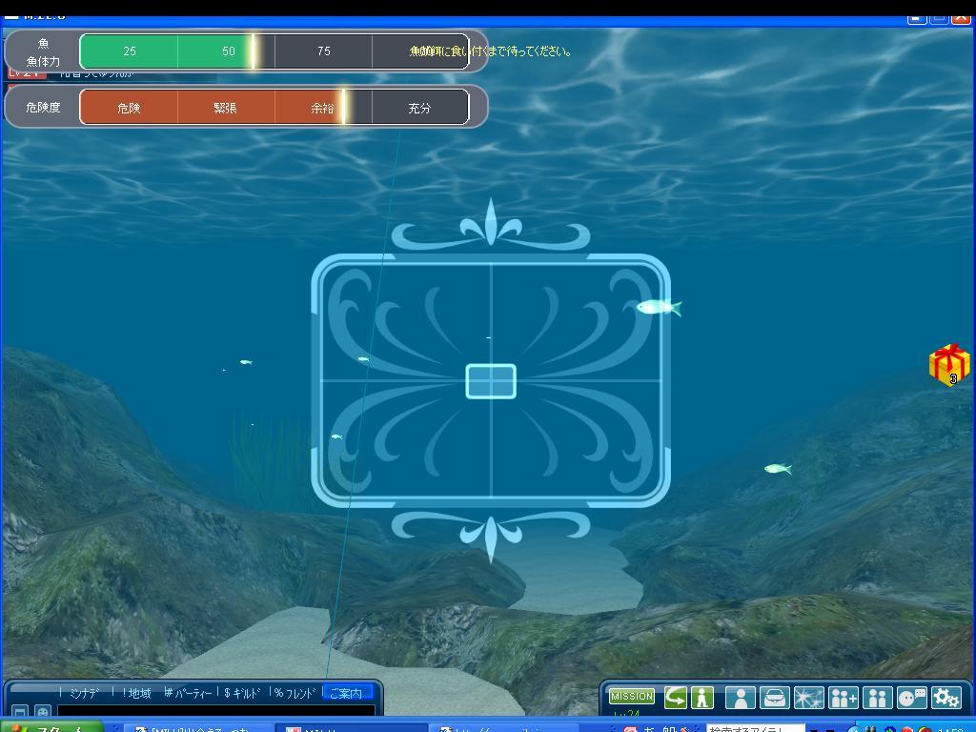The image size is (976, 732).
Task: Switch to the ご案内 chat tab
Action: (347, 693)
